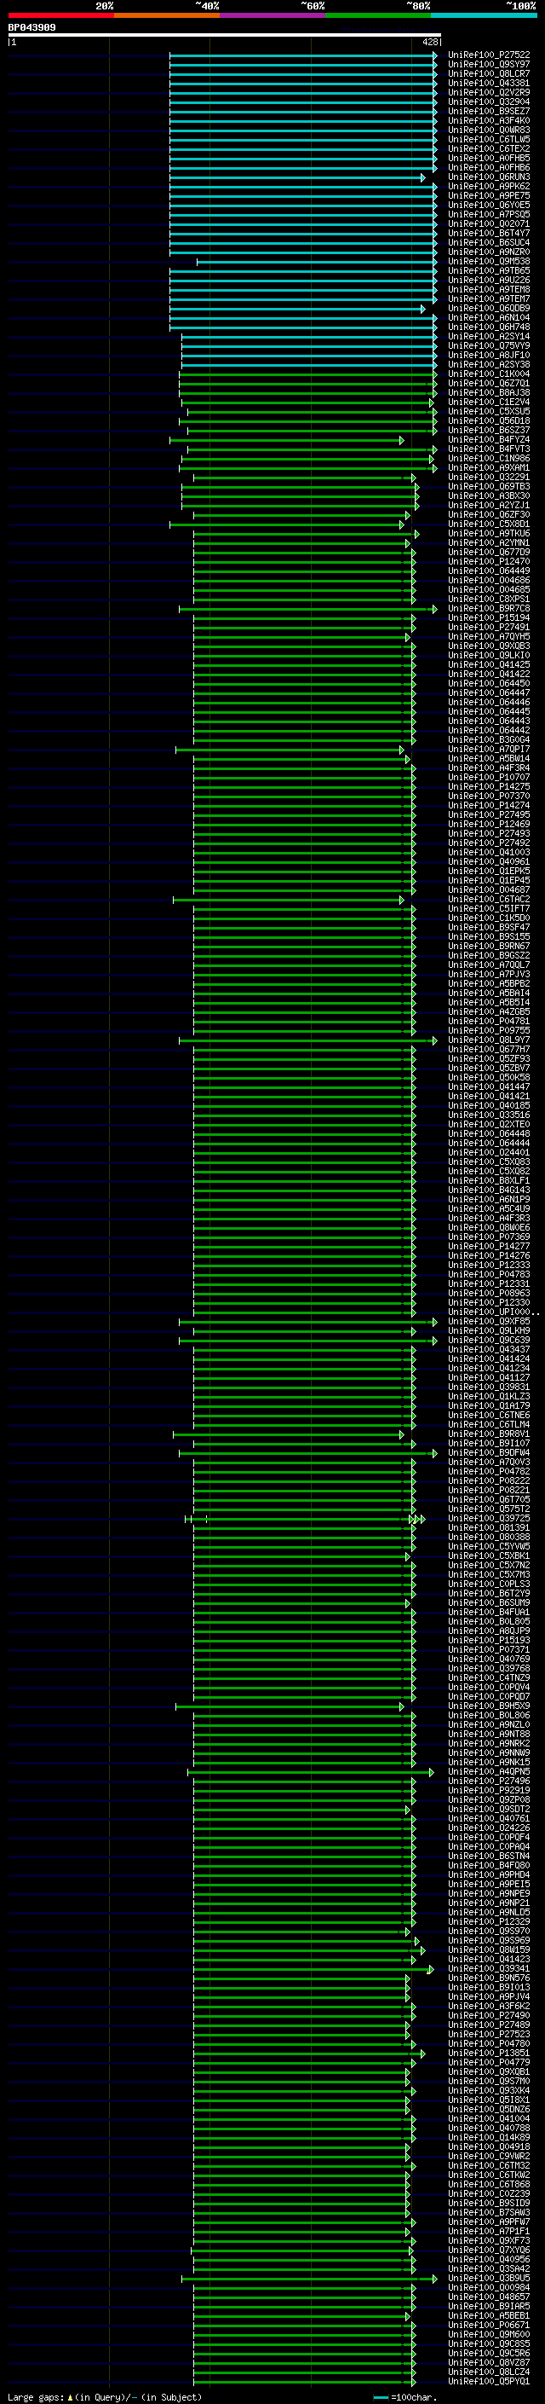Select label UniRef100_Q41003
Image resolution: width=545 pixels, height=2404 pixels.
(488, 853)
